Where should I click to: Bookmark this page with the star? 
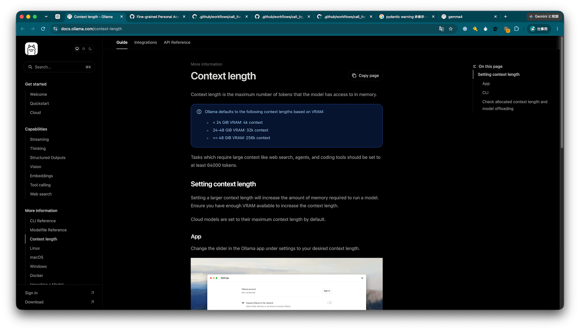[x=451, y=29]
